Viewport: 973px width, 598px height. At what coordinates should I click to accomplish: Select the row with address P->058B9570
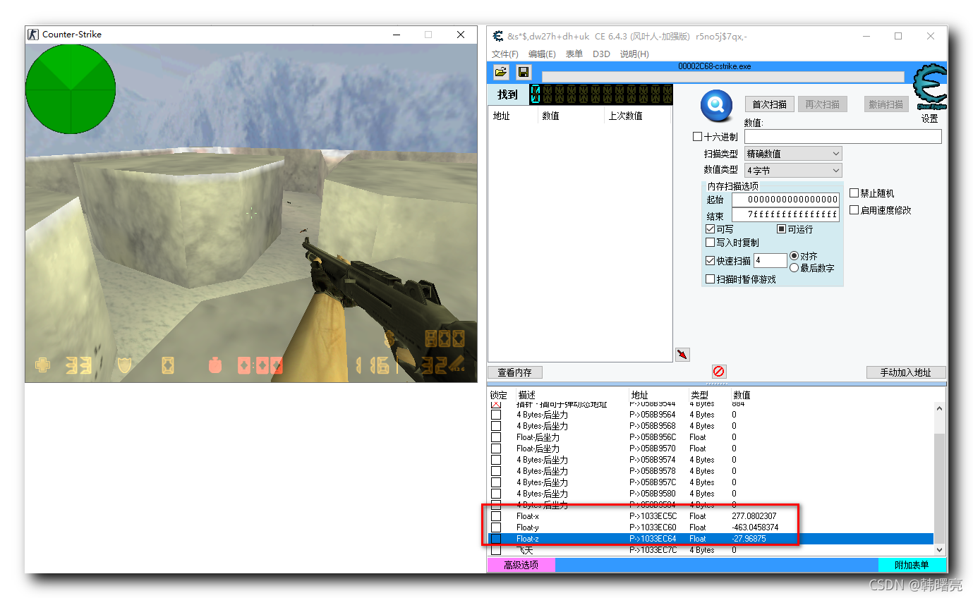point(711,448)
